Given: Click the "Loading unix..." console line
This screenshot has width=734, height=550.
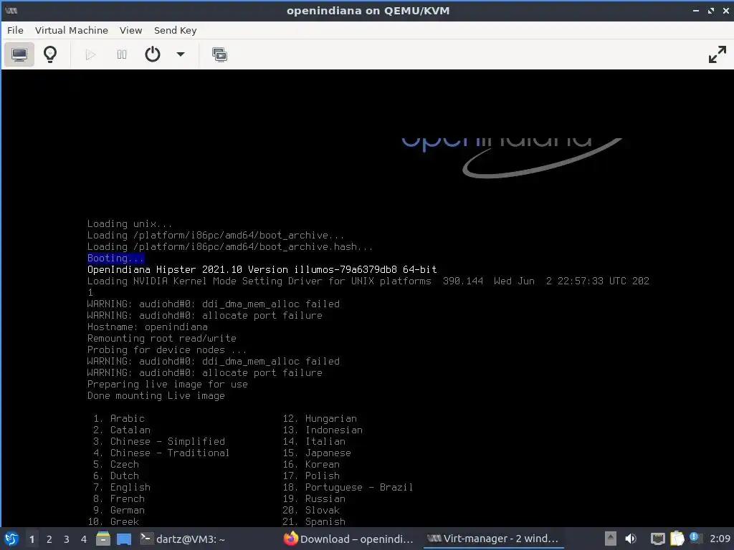Looking at the screenshot, I should click(130, 223).
